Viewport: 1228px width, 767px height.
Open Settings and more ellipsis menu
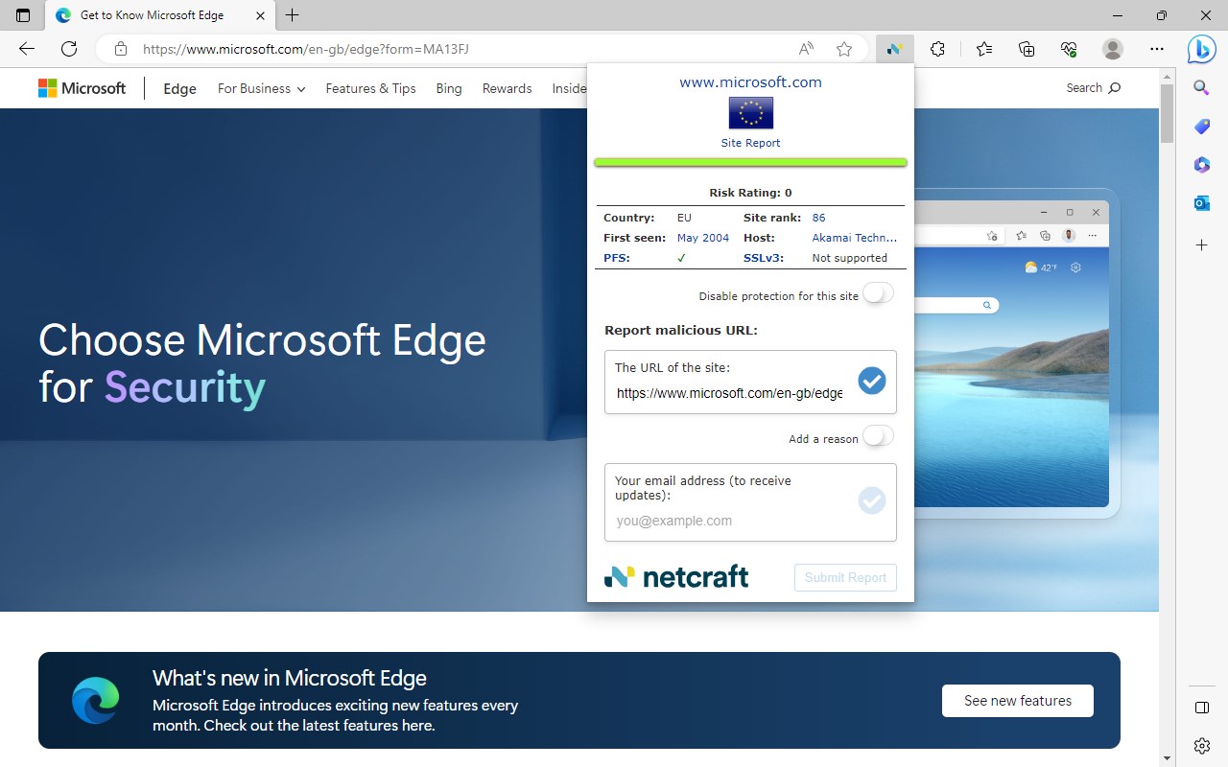[1157, 49]
